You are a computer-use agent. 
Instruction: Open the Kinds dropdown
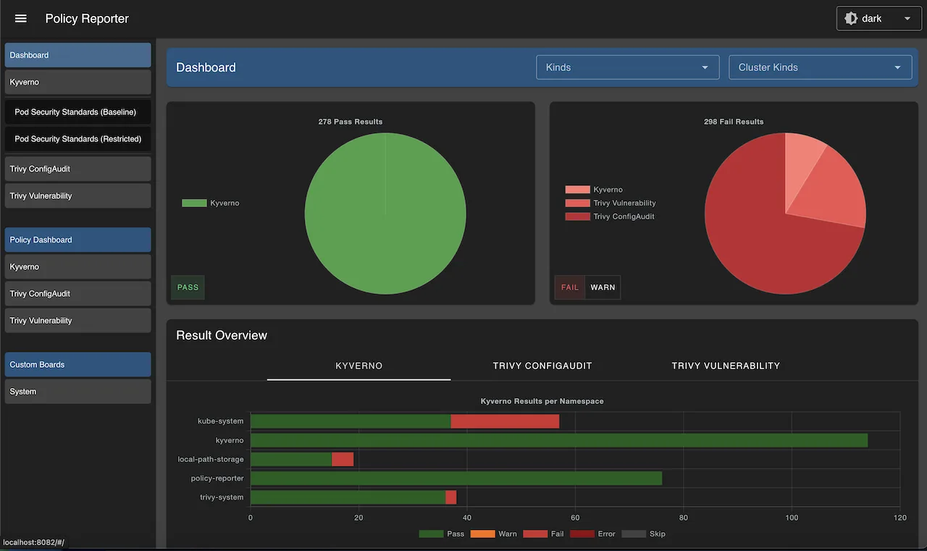point(627,67)
